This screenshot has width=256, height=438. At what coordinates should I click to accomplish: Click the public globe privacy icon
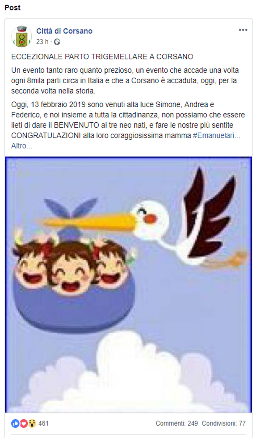57,42
